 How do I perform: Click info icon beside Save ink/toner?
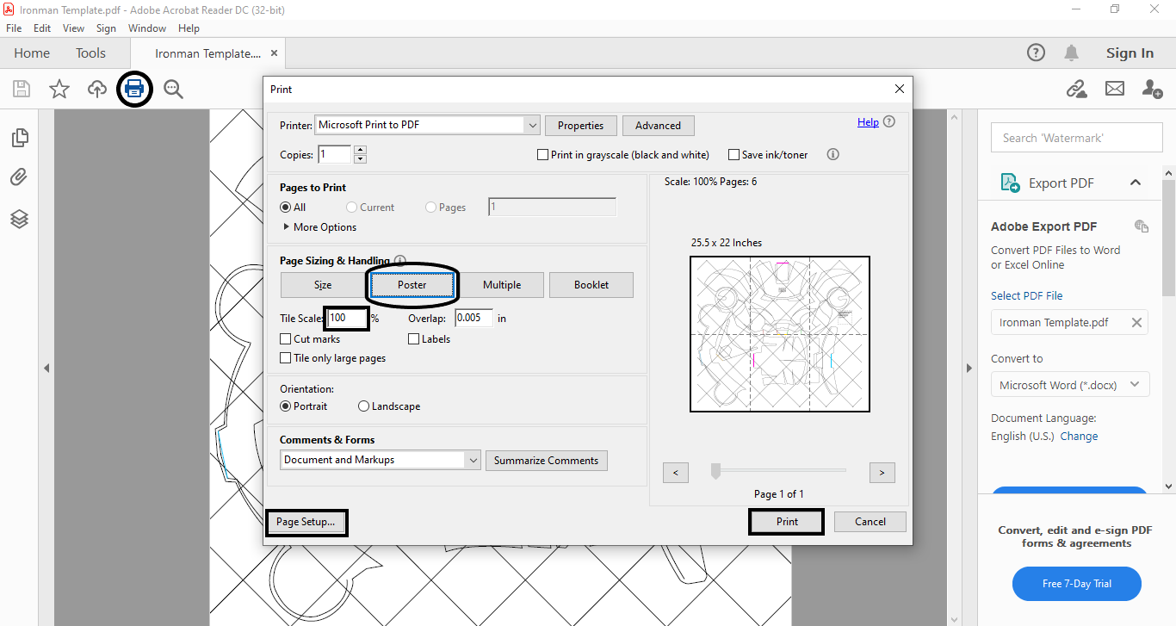pyautogui.click(x=832, y=155)
